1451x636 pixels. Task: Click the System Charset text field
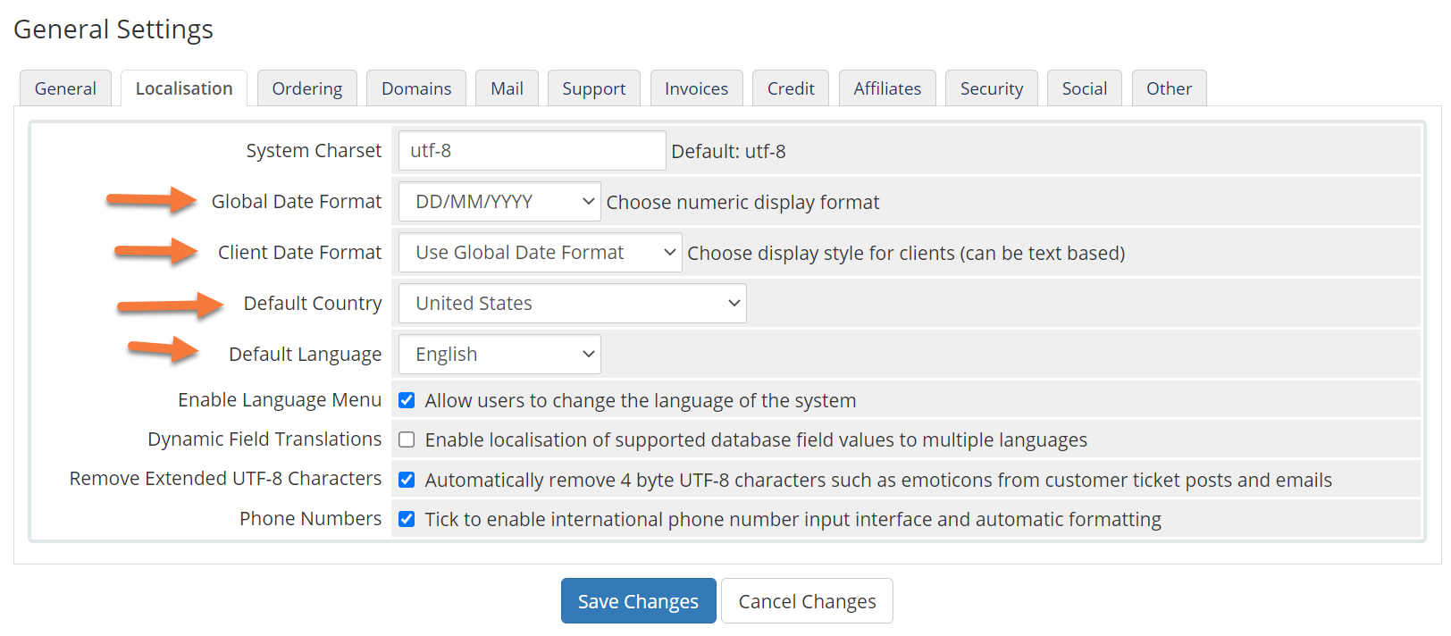point(531,151)
